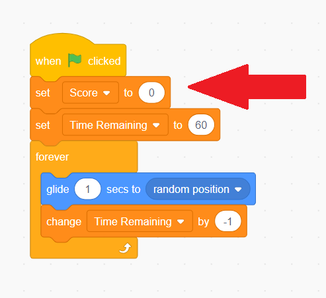Click the green flag icon in hat block

[x=75, y=60]
